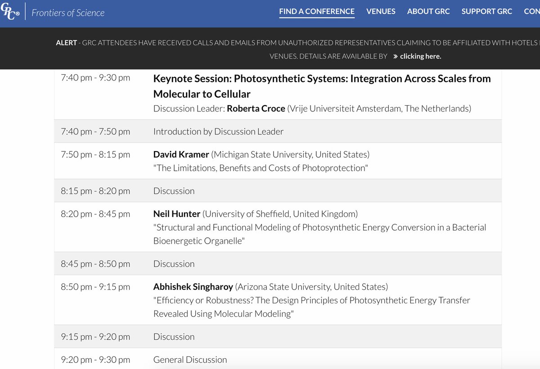Follow the 'clicking here' alert link
The height and width of the screenshot is (369, 540).
(x=420, y=56)
